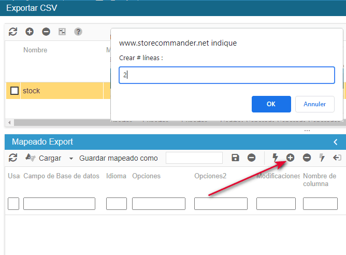Save mapping using the floppy disk icon
Screen dimensions: 346x255
235,158
